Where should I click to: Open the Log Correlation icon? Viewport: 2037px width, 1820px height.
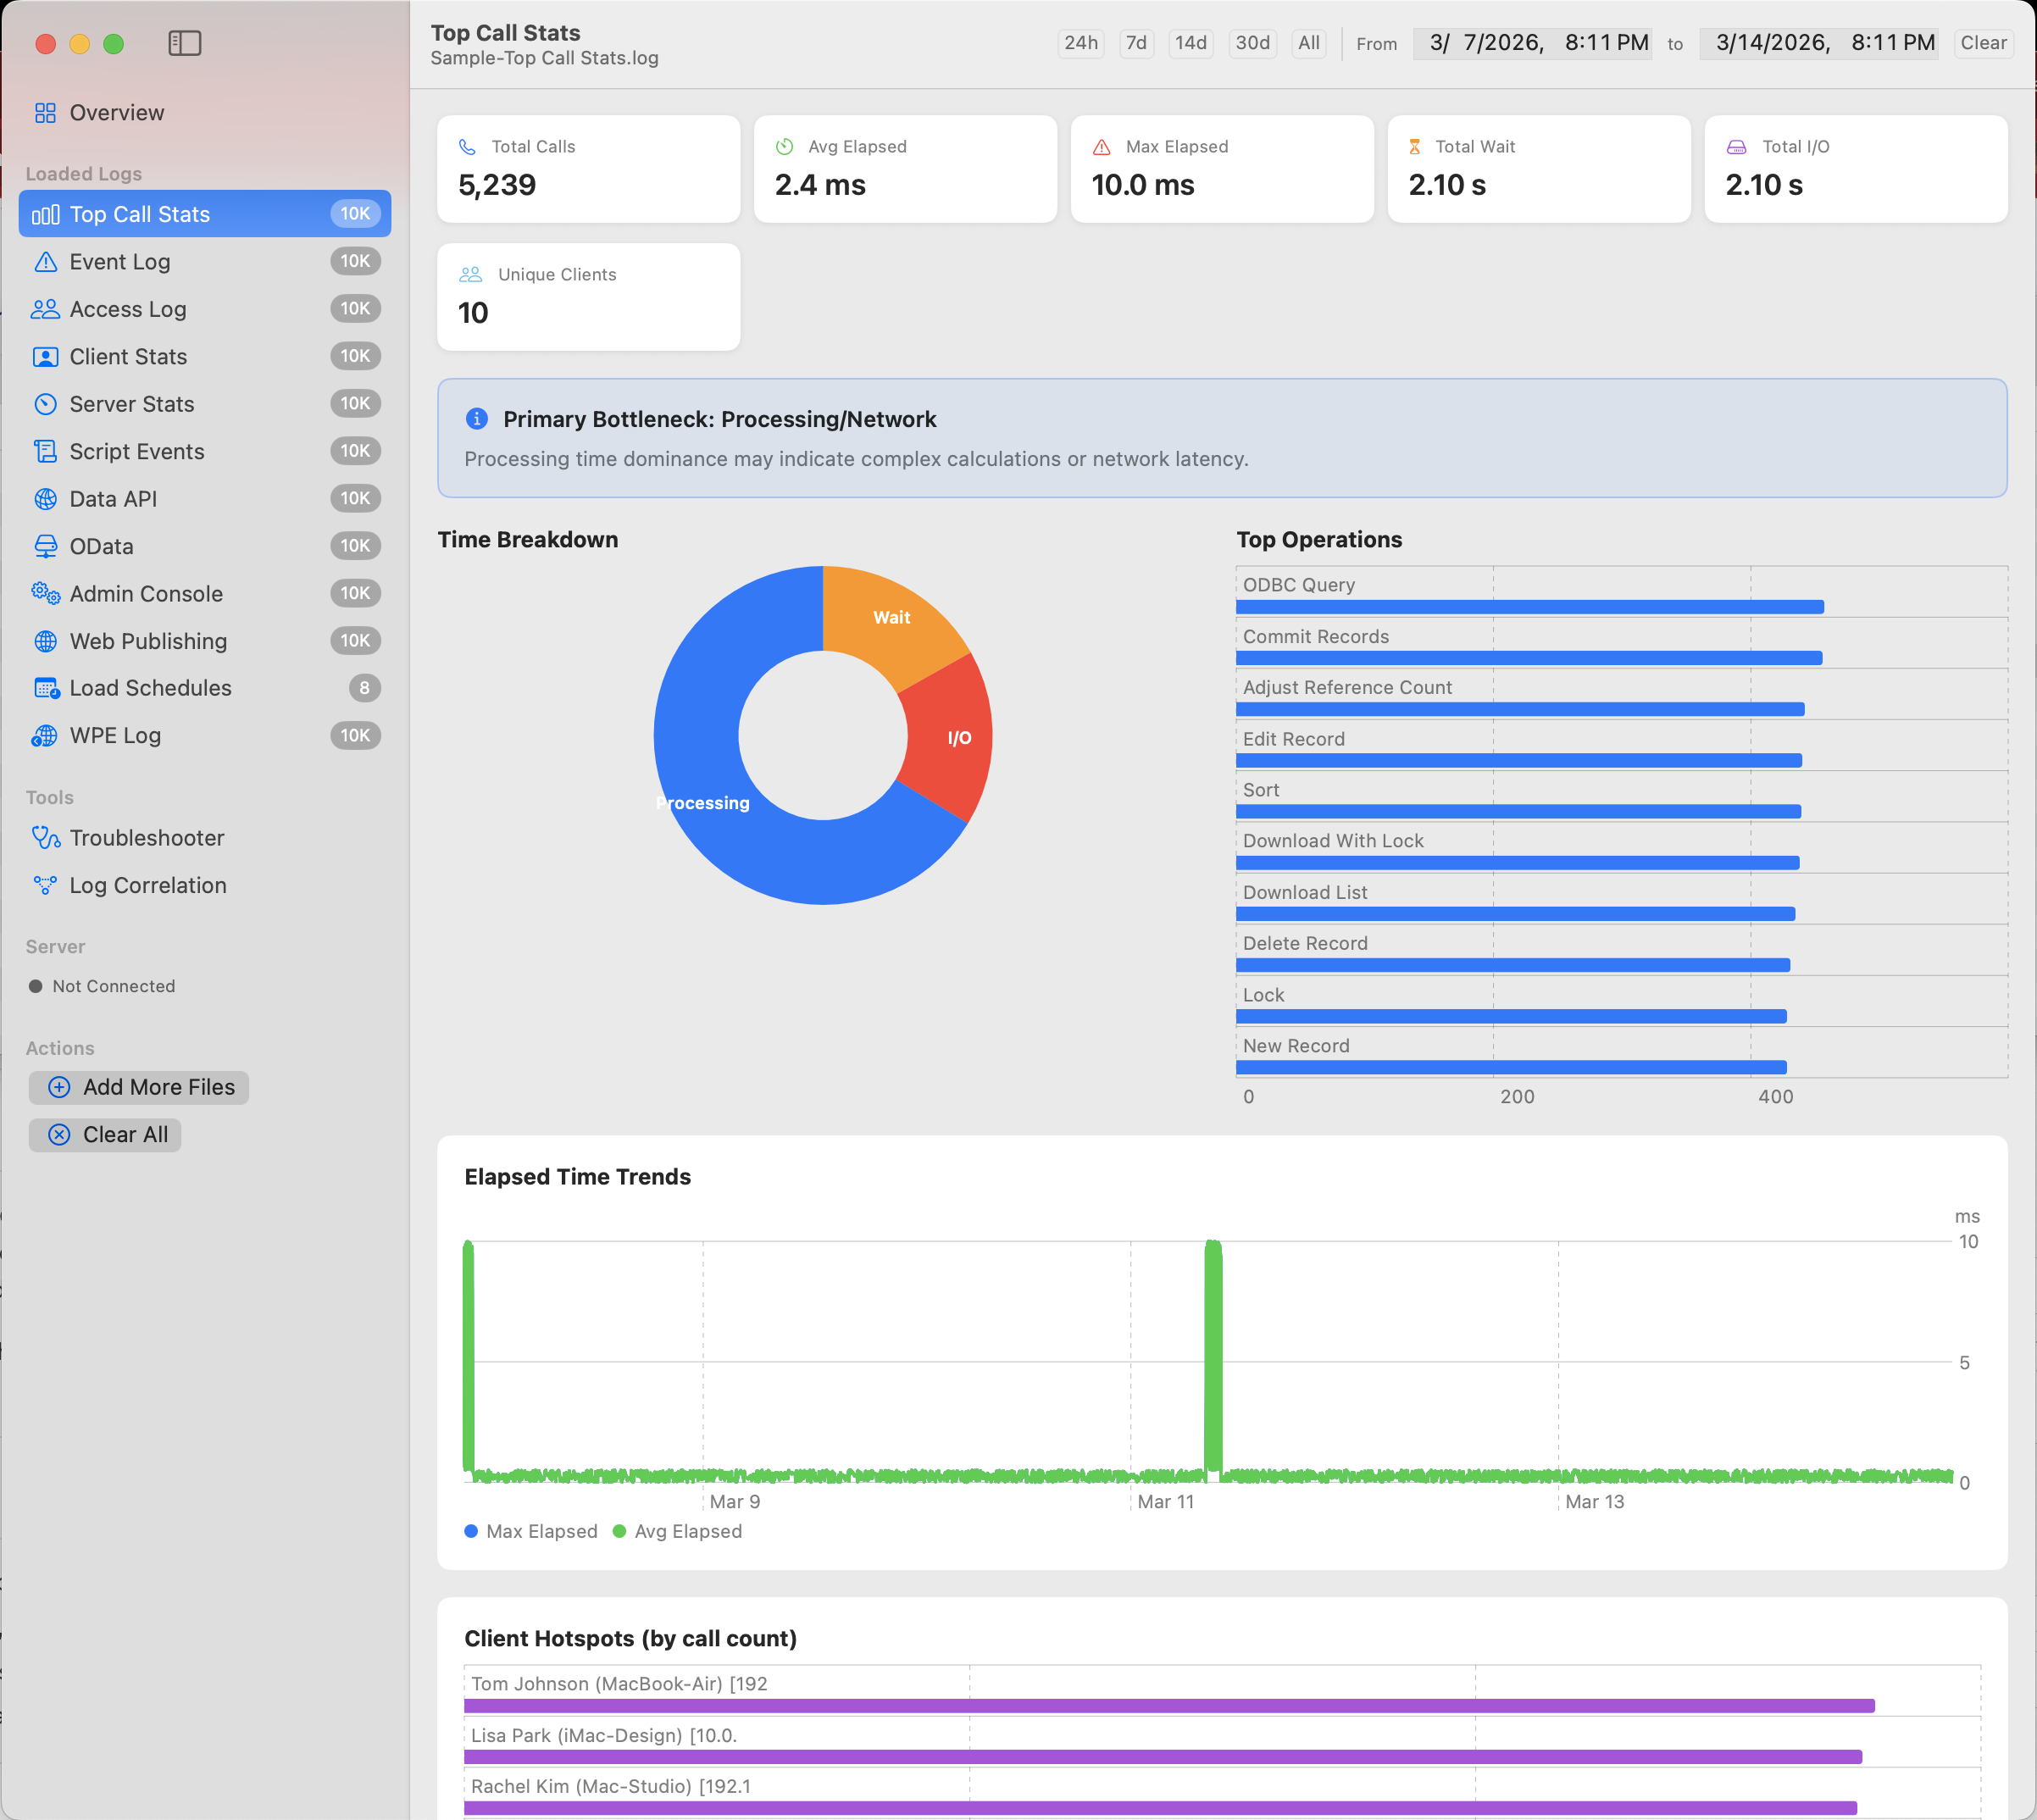(45, 886)
